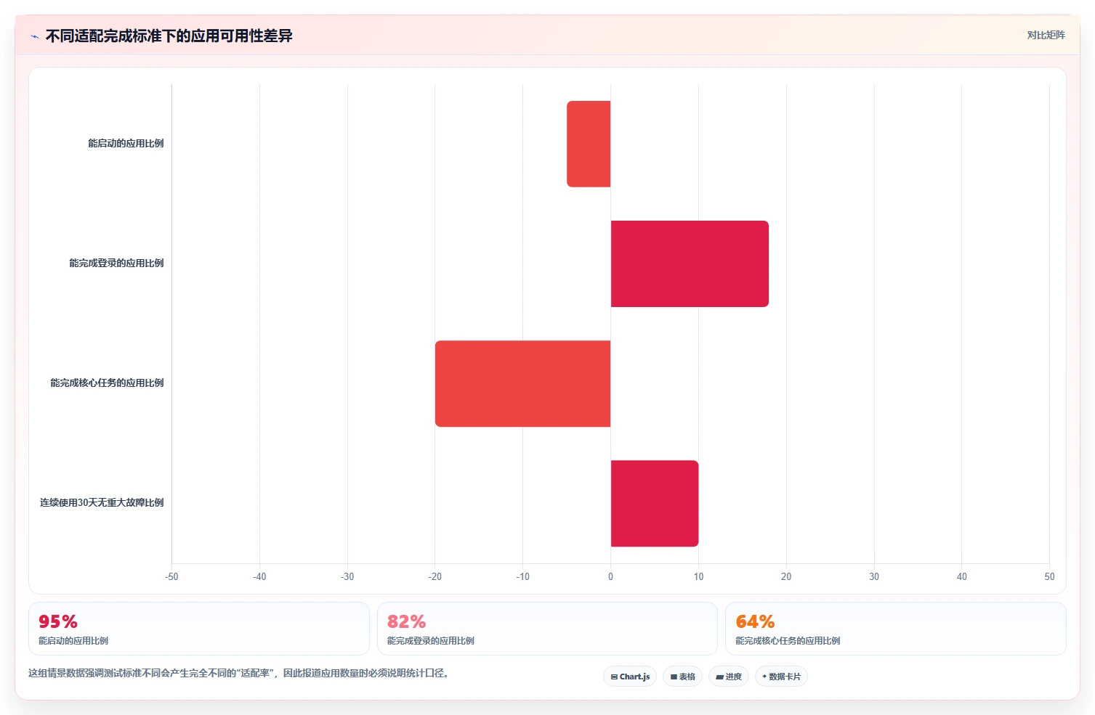This screenshot has width=1095, height=715.
Task: Click the 对比矩阵 label in header
Action: point(1046,35)
